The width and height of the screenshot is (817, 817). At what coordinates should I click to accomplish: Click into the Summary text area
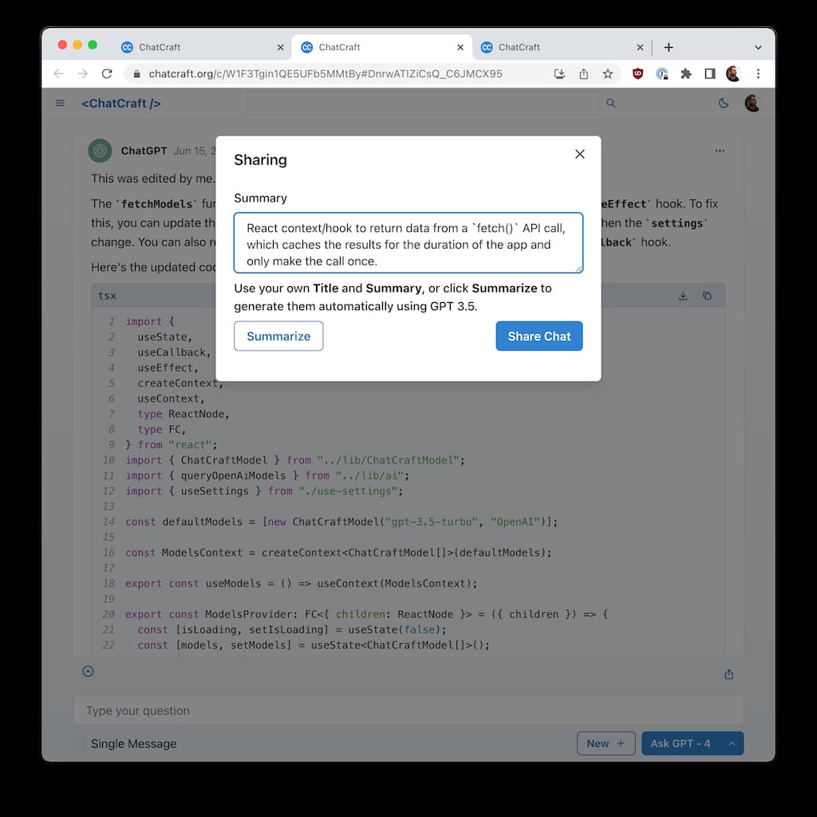click(x=408, y=243)
